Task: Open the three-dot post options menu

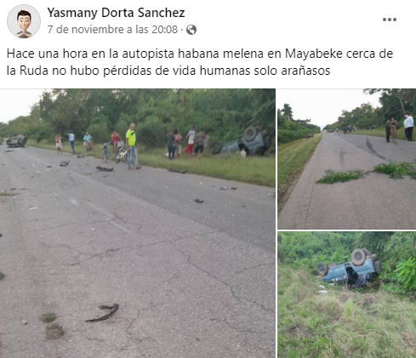Action: [390, 20]
